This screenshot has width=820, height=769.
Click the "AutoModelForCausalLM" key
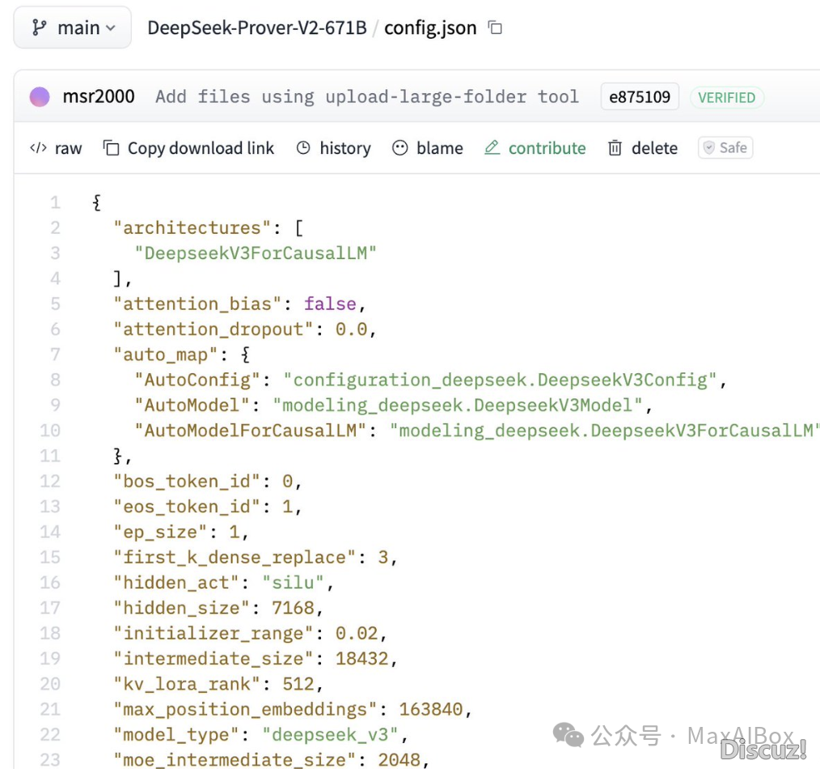click(x=250, y=431)
